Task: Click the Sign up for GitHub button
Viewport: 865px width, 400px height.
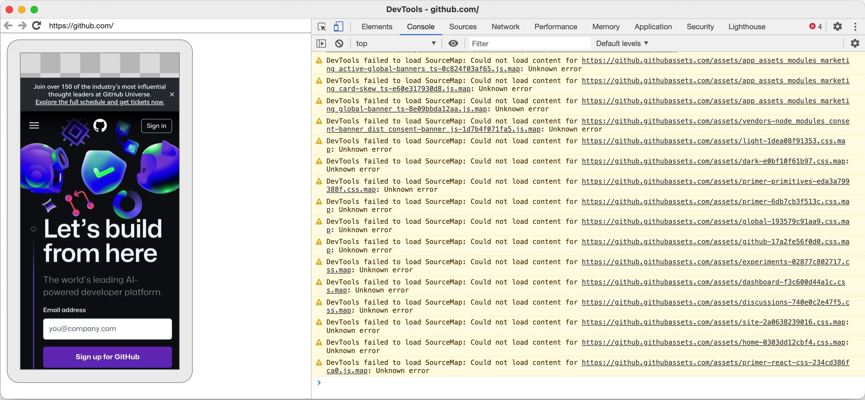Action: tap(108, 356)
